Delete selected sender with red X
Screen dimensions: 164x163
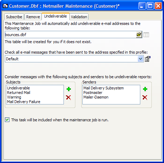(x=145, y=97)
